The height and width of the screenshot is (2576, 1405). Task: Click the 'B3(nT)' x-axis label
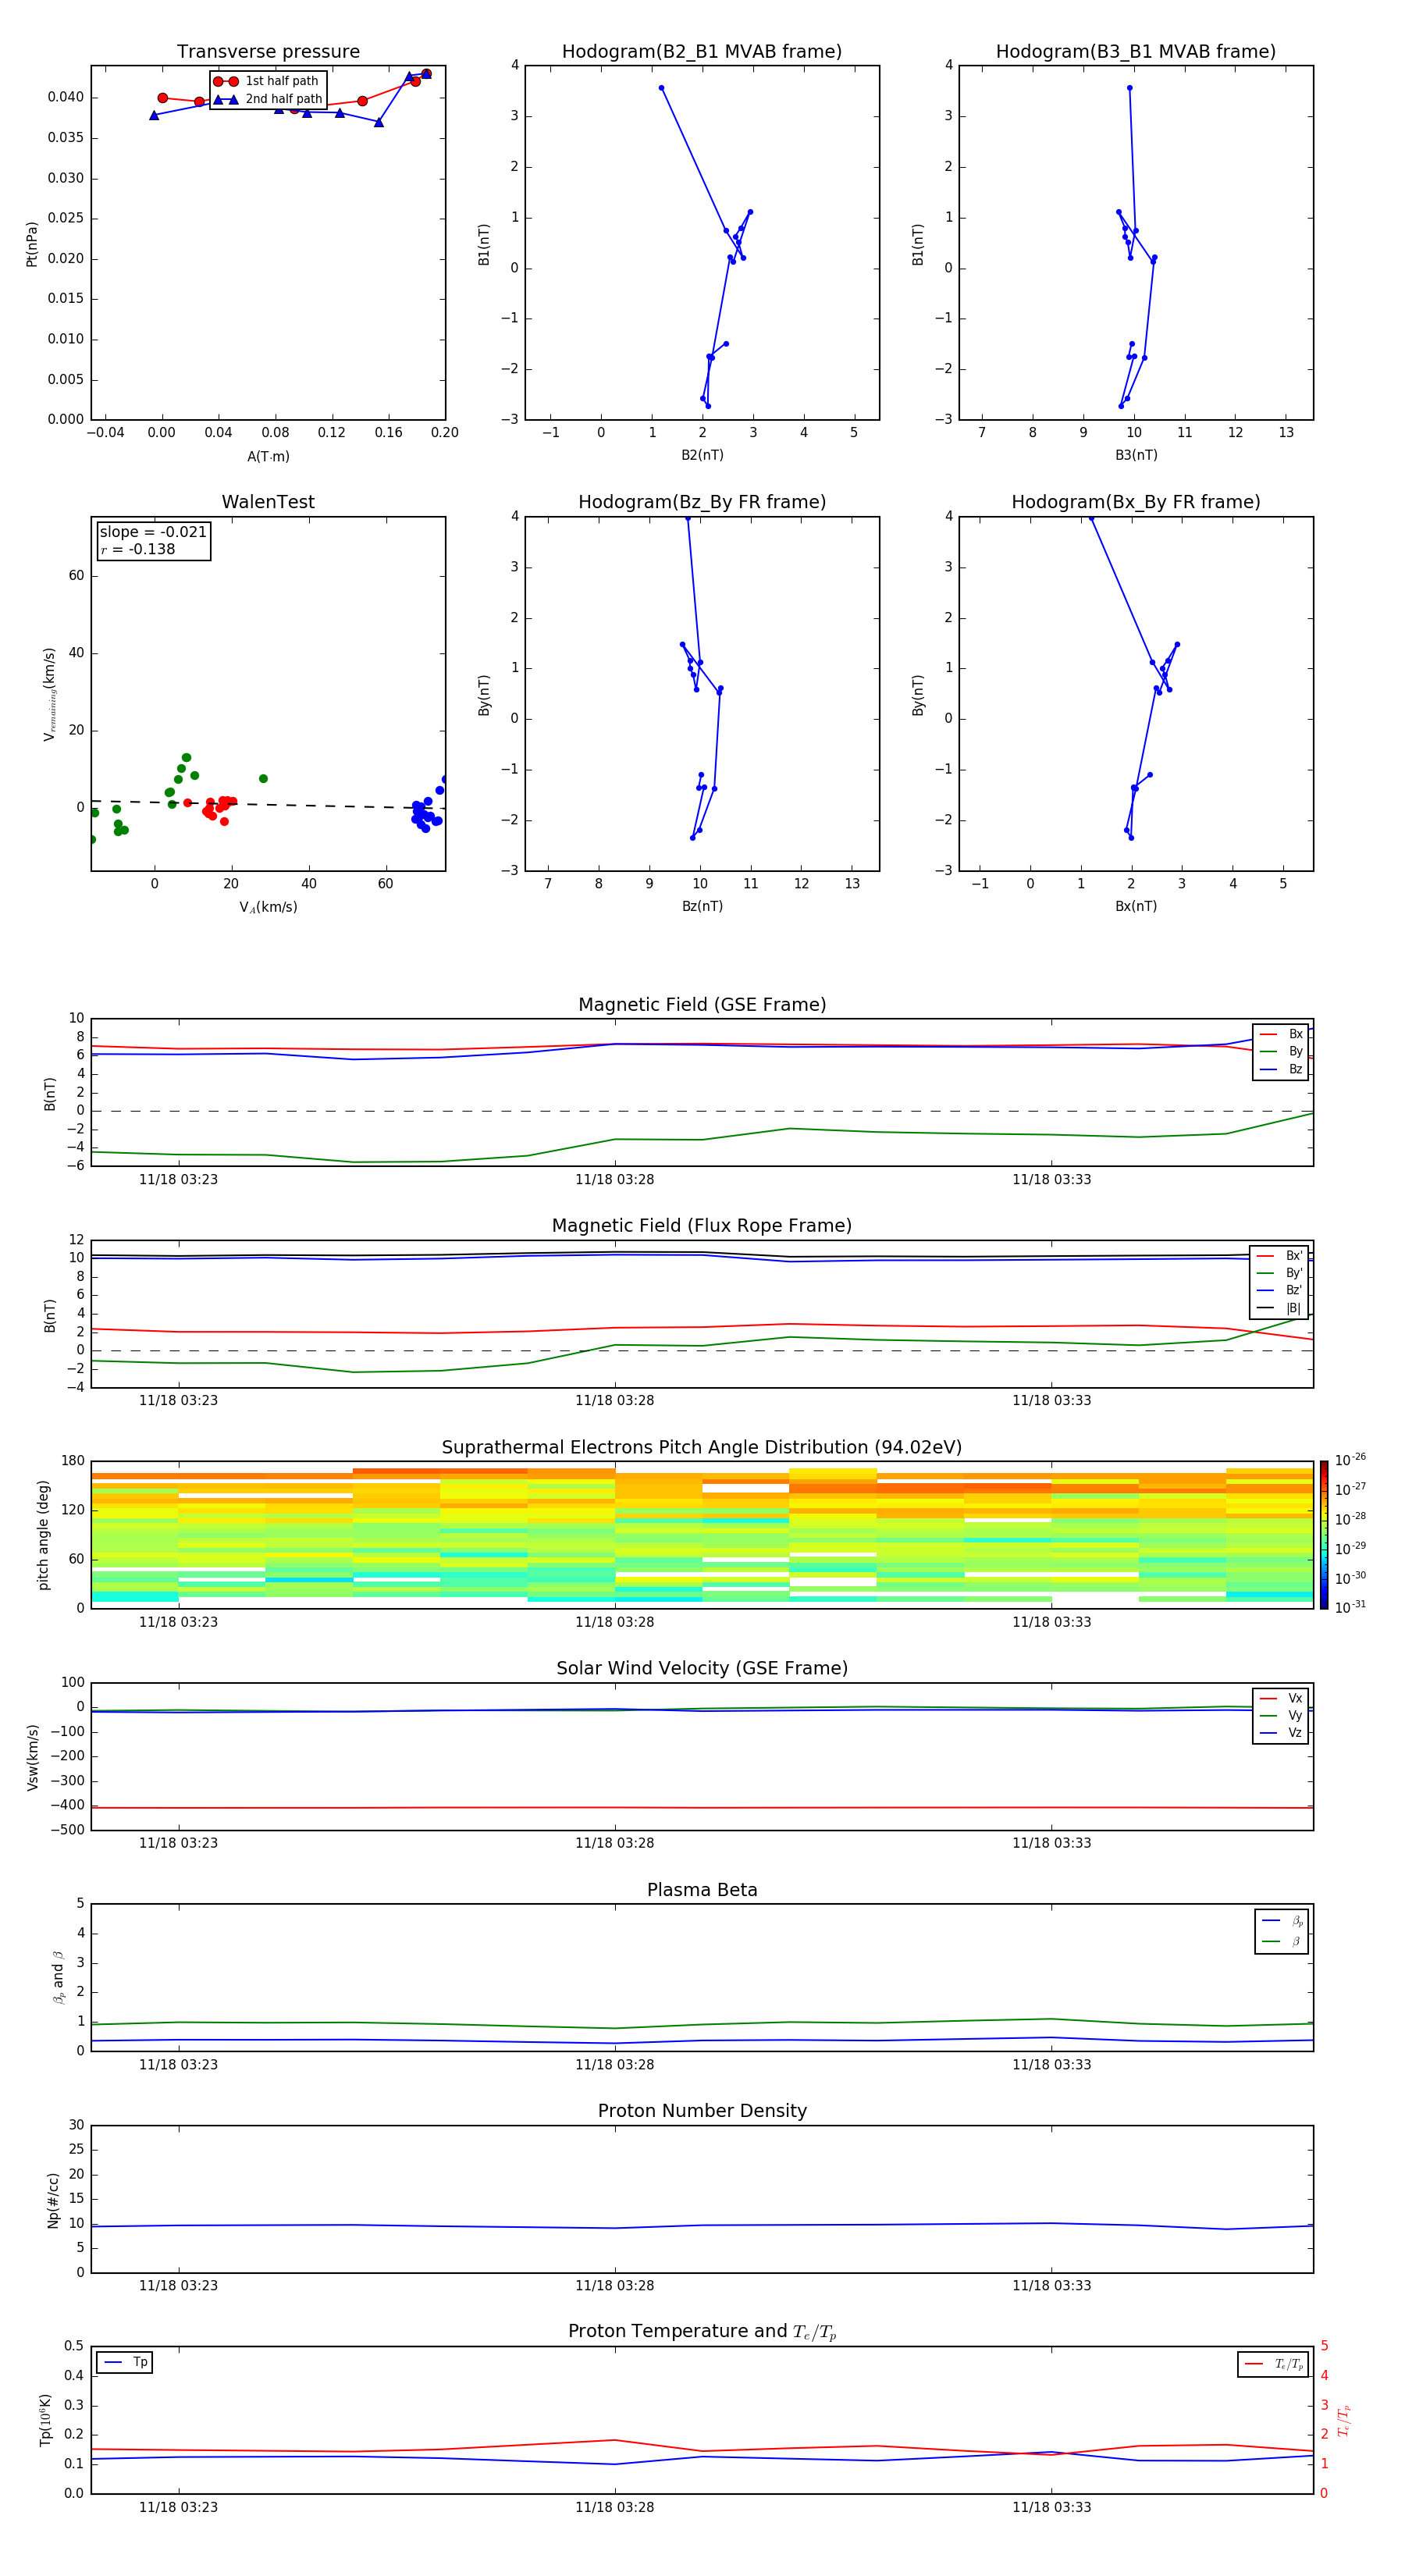[x=1136, y=455]
